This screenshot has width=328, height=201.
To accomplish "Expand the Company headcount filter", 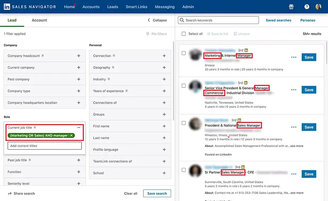I will (79, 56).
